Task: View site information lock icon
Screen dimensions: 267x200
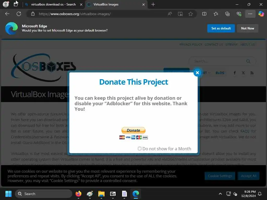Action: [x=33, y=14]
